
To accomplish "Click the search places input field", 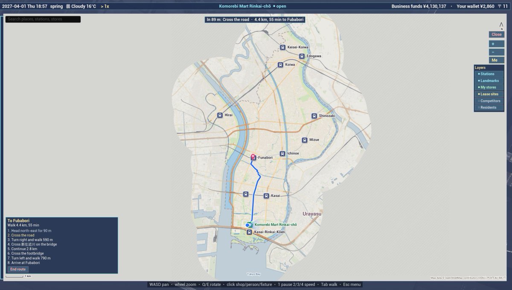I will click(x=43, y=19).
